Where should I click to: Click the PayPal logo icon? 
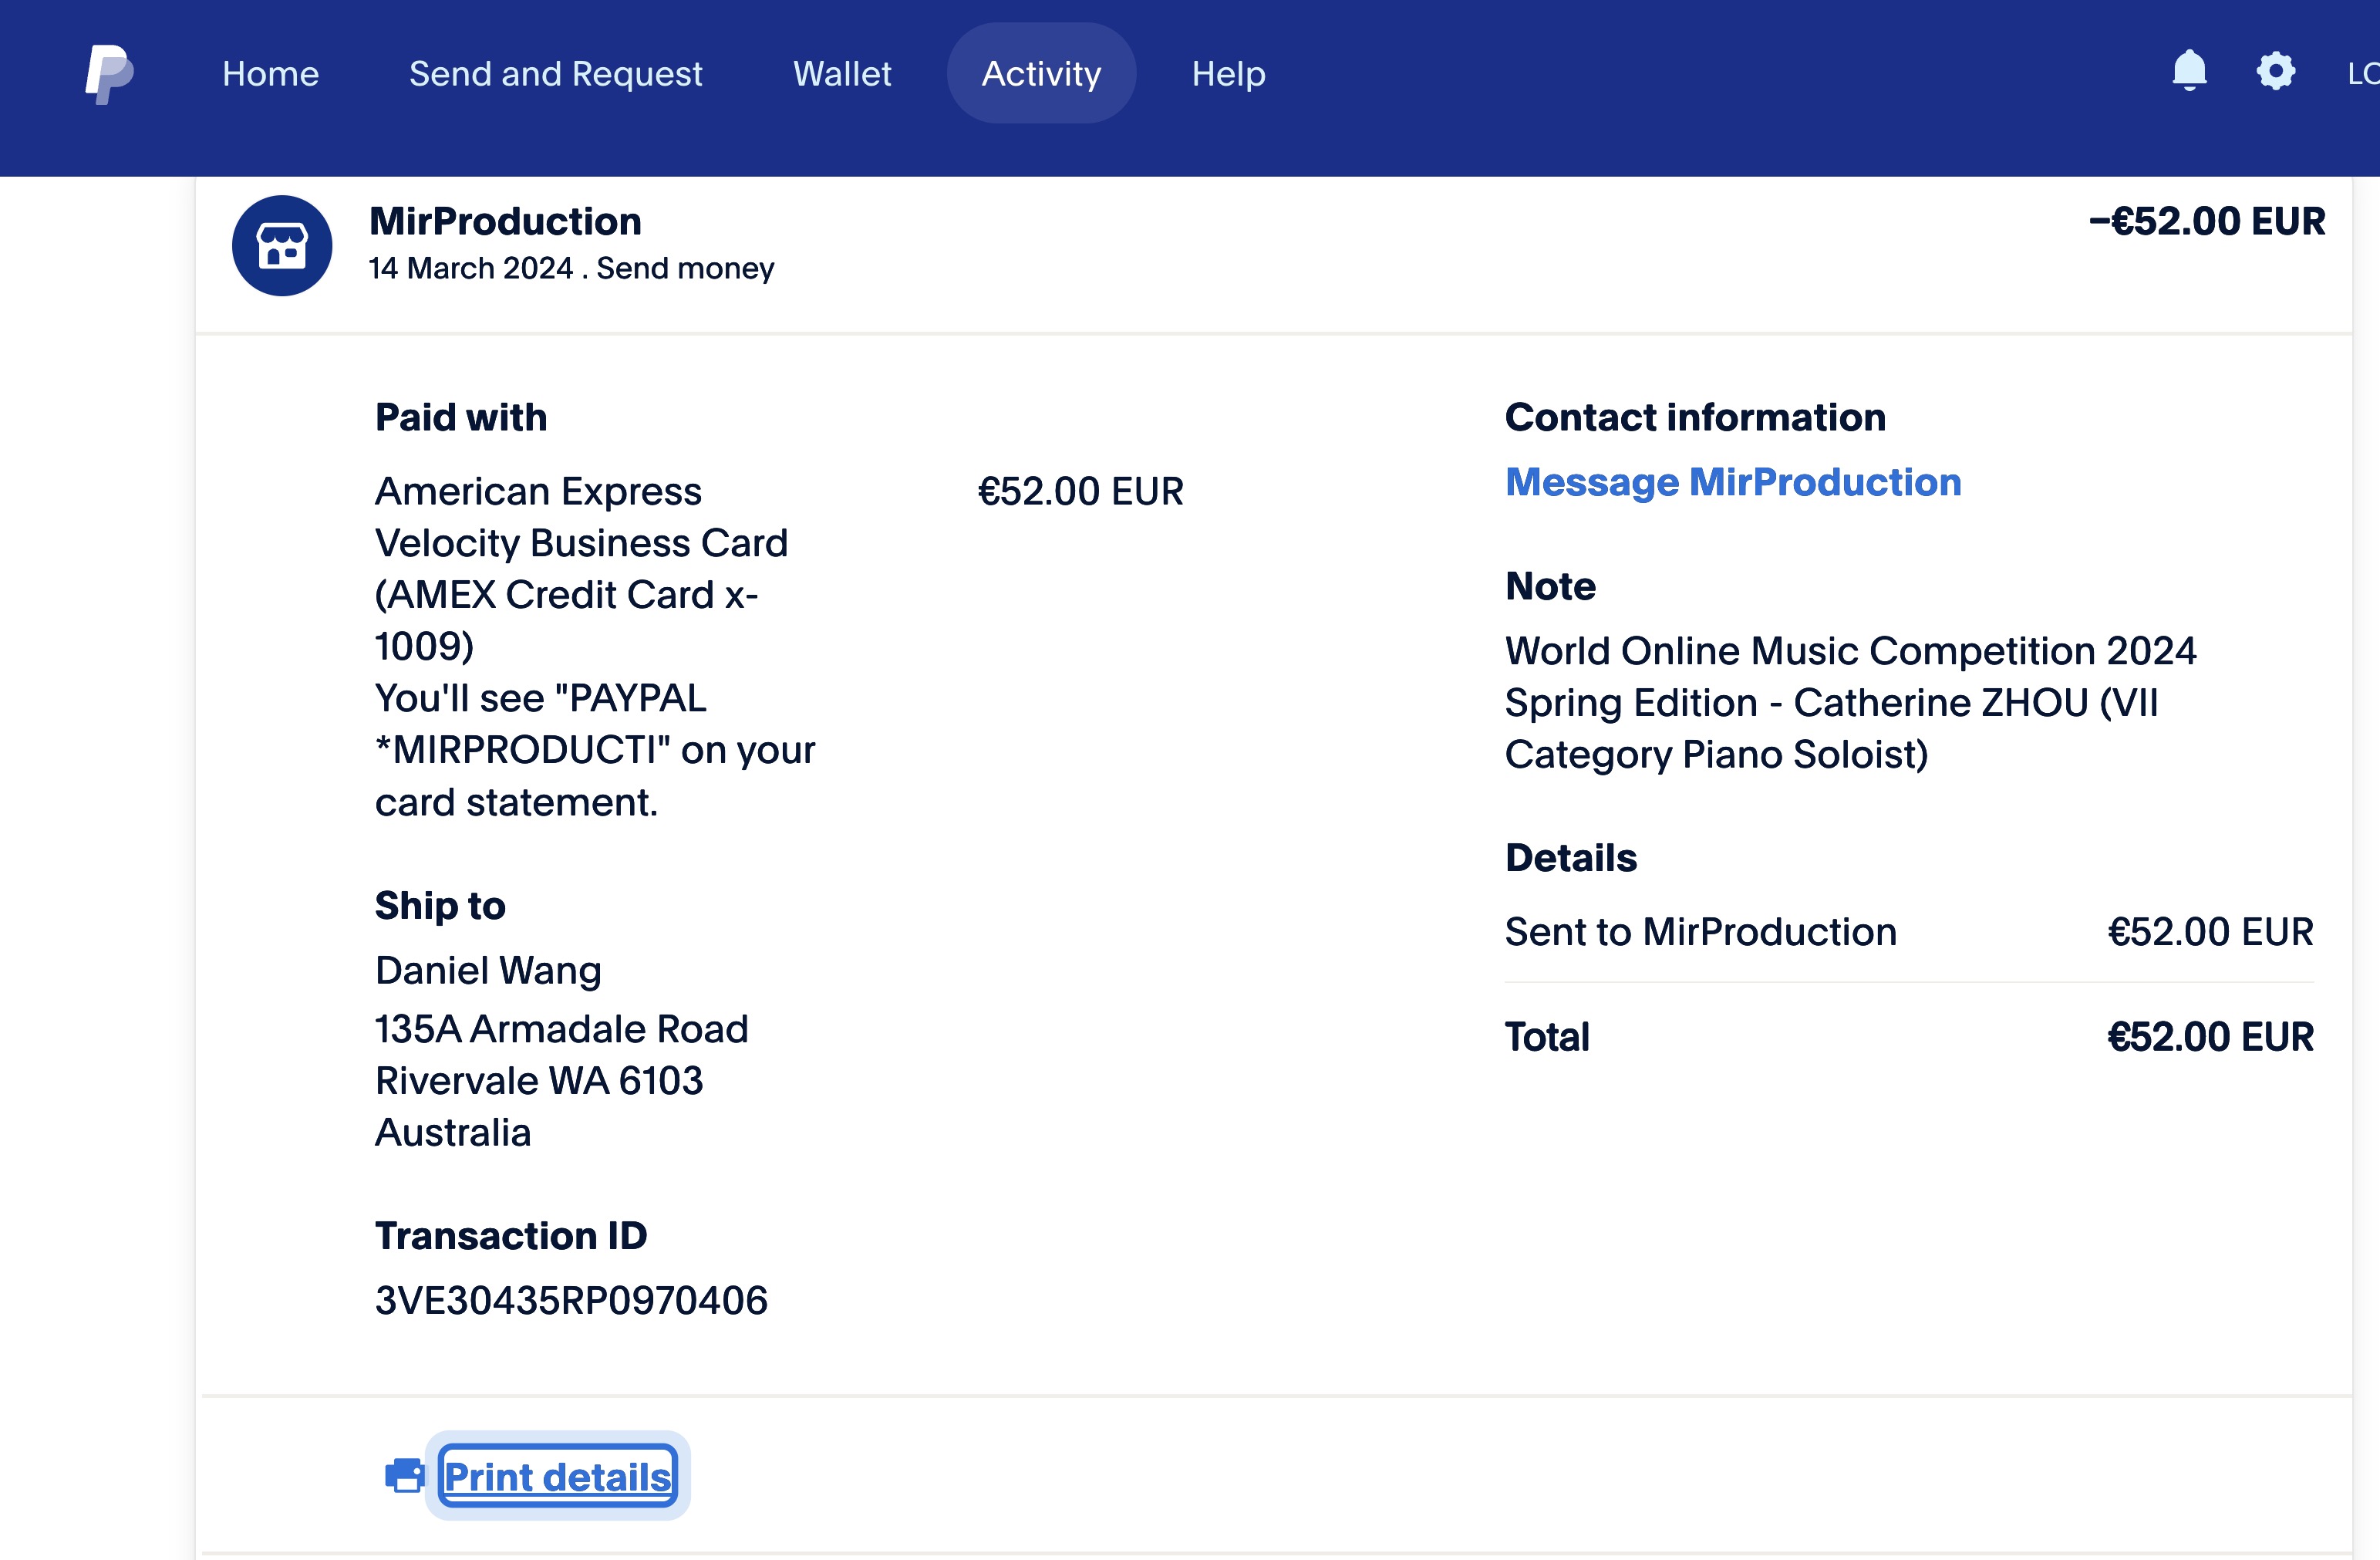coord(109,74)
